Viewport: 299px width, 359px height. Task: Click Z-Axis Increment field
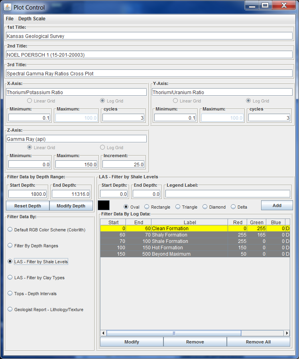coord(123,164)
